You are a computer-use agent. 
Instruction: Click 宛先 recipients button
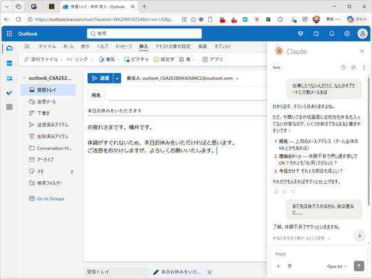[96, 95]
